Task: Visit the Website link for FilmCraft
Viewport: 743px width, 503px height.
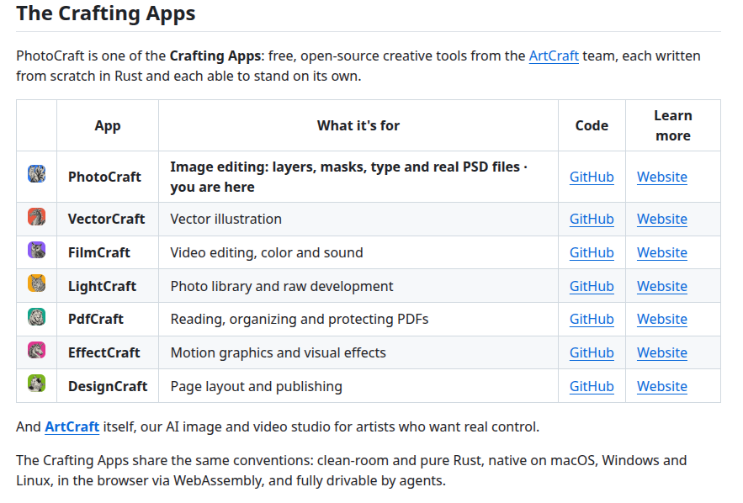Action: tap(662, 252)
